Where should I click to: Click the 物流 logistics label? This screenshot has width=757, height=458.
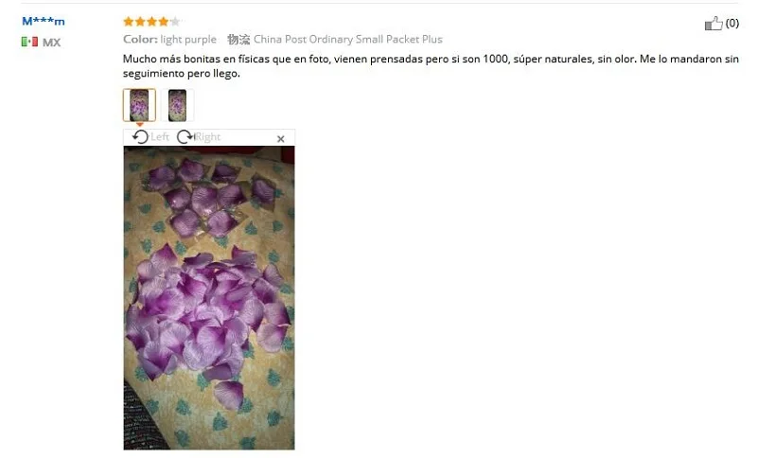pyautogui.click(x=238, y=40)
